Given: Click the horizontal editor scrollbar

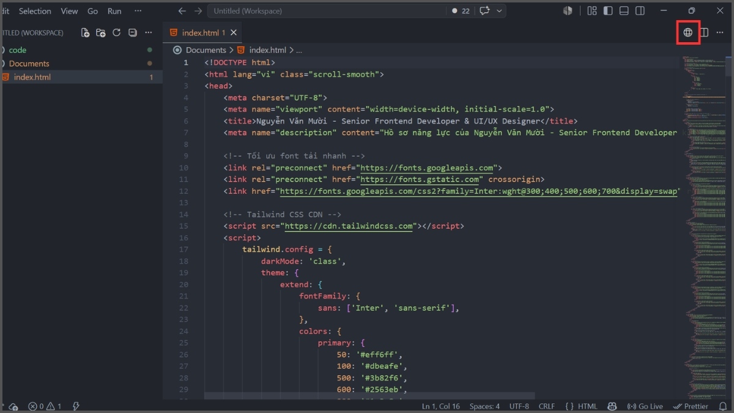Looking at the screenshot, I should (x=369, y=396).
